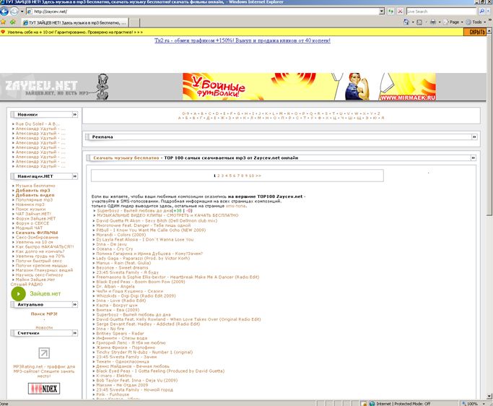Image resolution: width=493 pixels, height=406 pixels.
Task: Open Favorites Center star icon
Action: click(x=4, y=22)
